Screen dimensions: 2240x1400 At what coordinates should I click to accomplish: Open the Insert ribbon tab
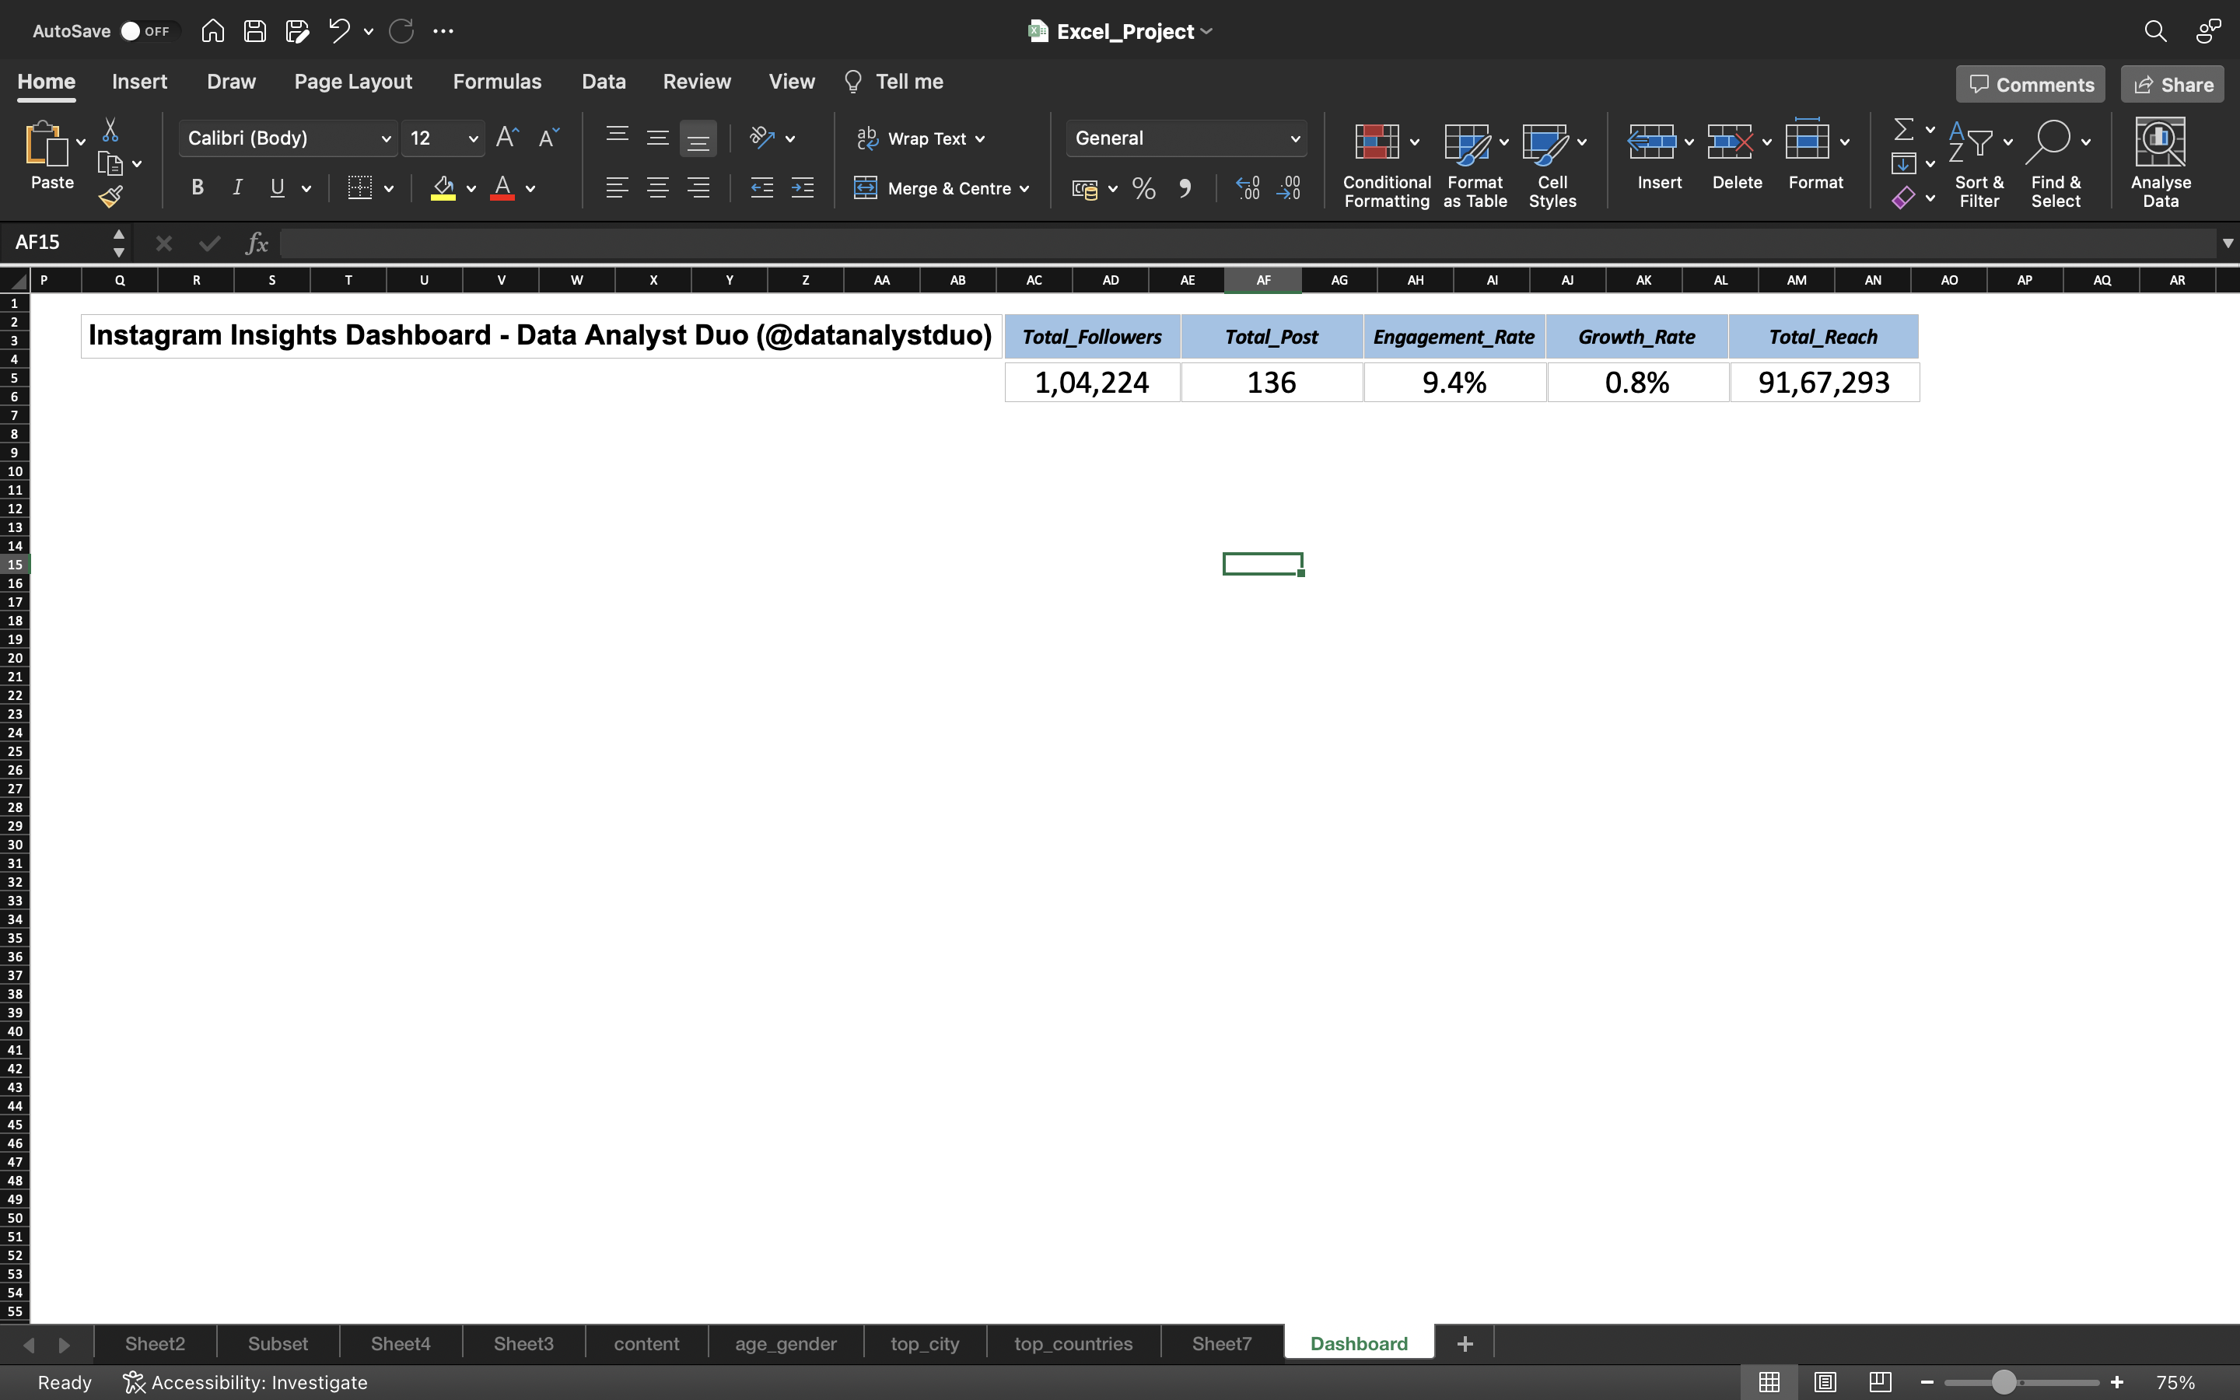(x=140, y=82)
